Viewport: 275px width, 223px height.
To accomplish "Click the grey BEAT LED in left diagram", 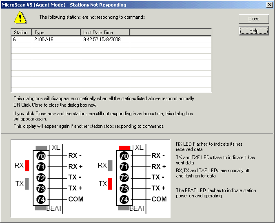I will click(40, 208).
